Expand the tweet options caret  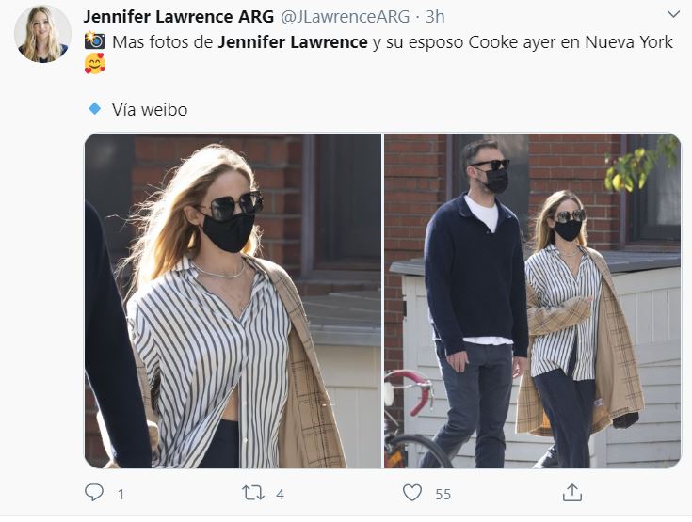tap(673, 14)
